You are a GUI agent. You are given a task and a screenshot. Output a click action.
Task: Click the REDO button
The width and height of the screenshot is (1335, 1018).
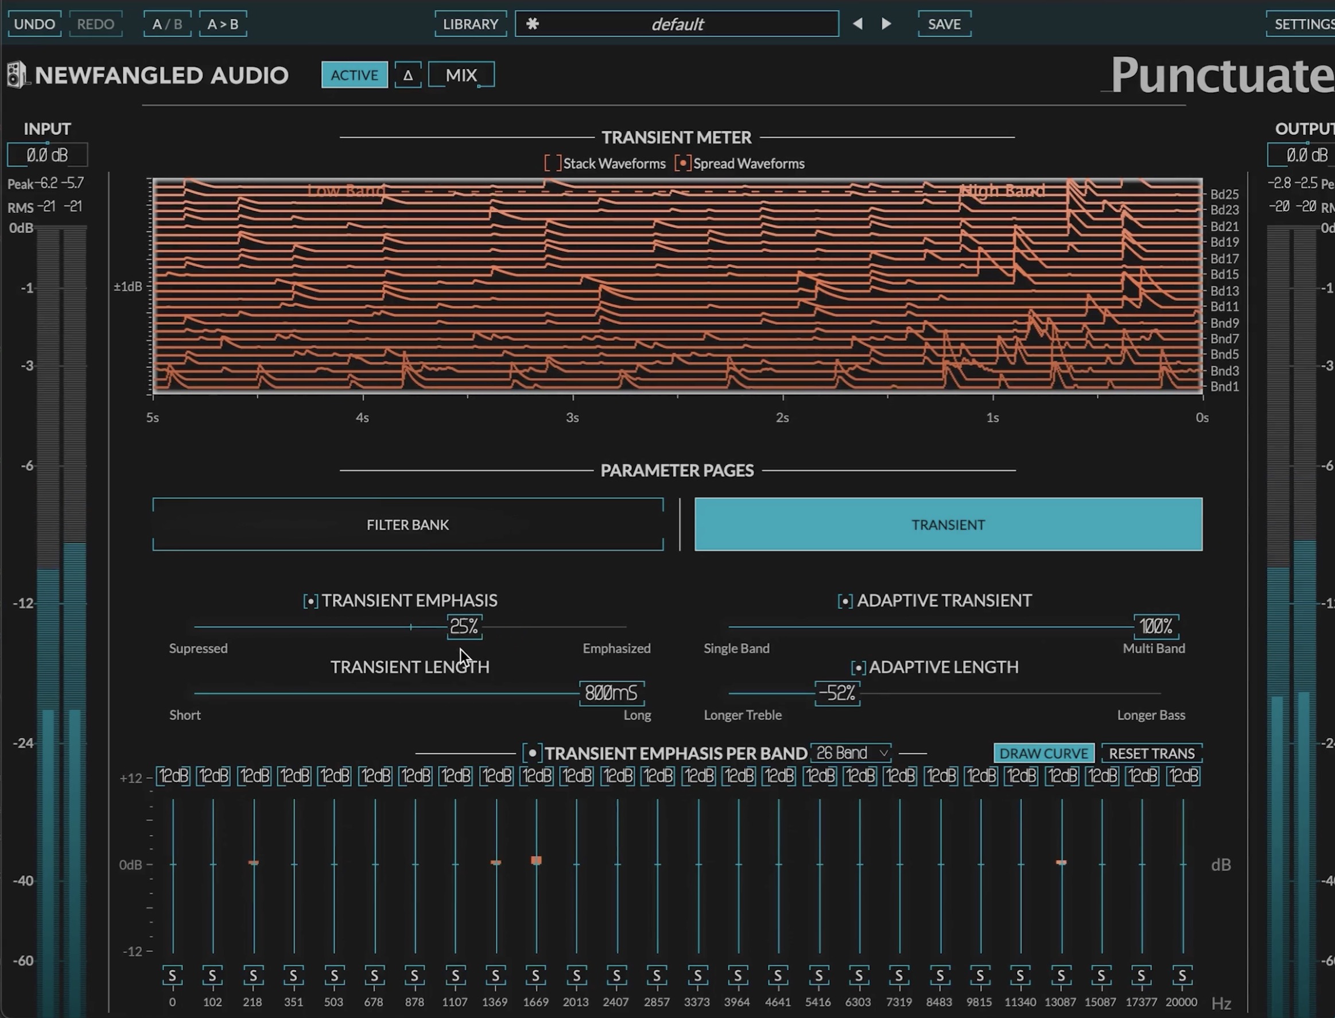point(96,24)
